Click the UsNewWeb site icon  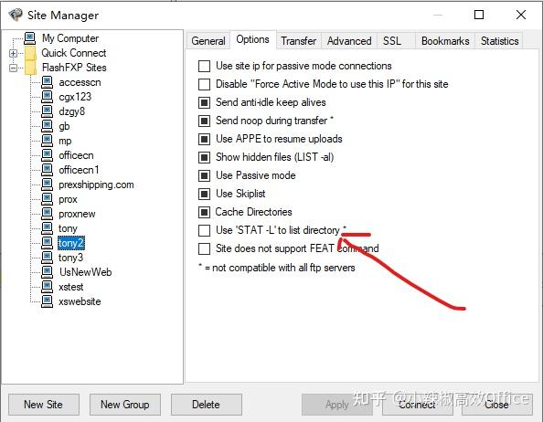48,272
